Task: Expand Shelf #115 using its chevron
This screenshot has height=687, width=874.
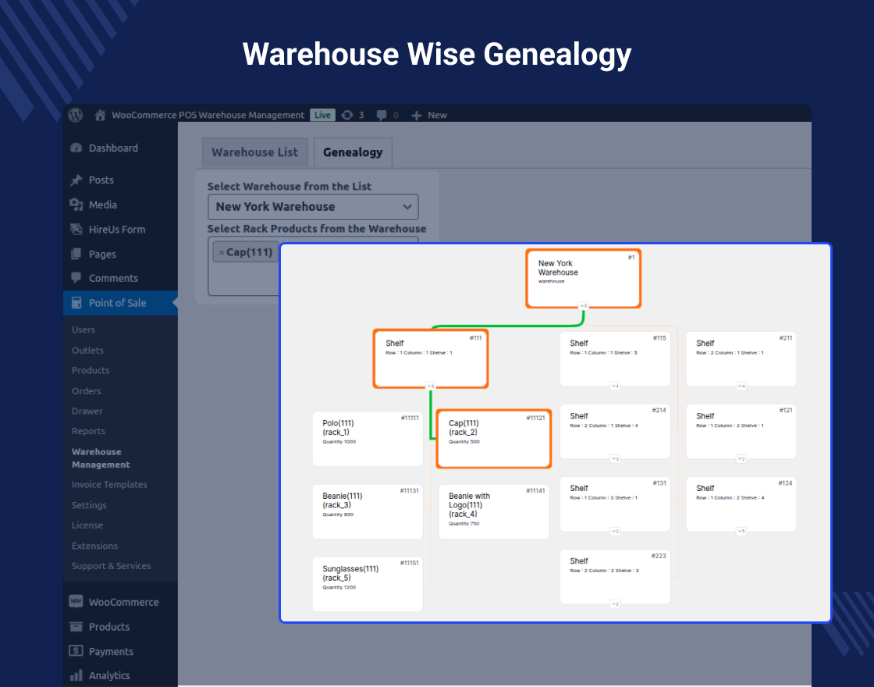Action: (x=615, y=385)
